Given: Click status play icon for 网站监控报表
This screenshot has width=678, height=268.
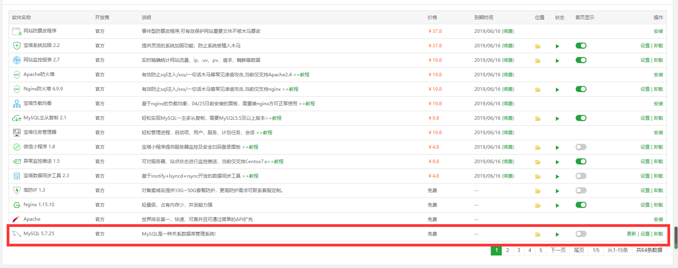Looking at the screenshot, I should 557,61.
